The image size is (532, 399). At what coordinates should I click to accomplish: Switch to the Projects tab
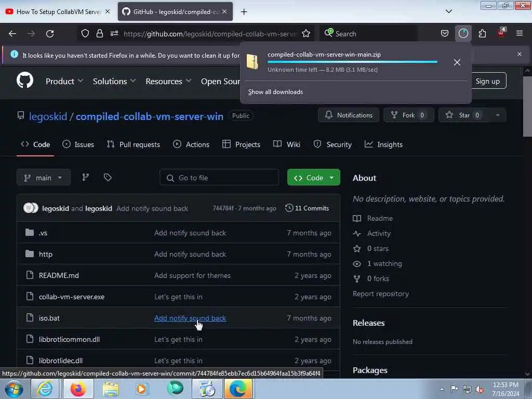pyautogui.click(x=241, y=144)
